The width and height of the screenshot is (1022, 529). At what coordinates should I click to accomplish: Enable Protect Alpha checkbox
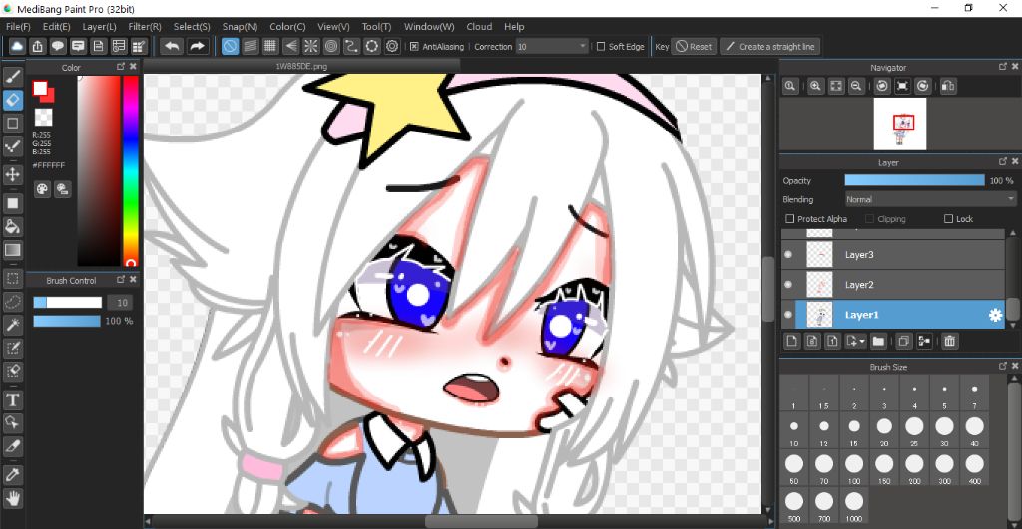(790, 218)
